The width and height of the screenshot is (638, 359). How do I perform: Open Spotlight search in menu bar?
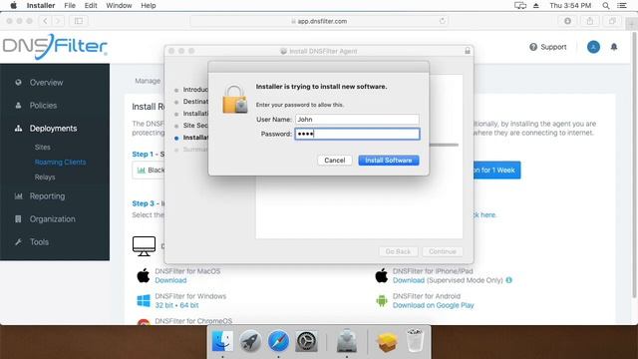tap(606, 5)
